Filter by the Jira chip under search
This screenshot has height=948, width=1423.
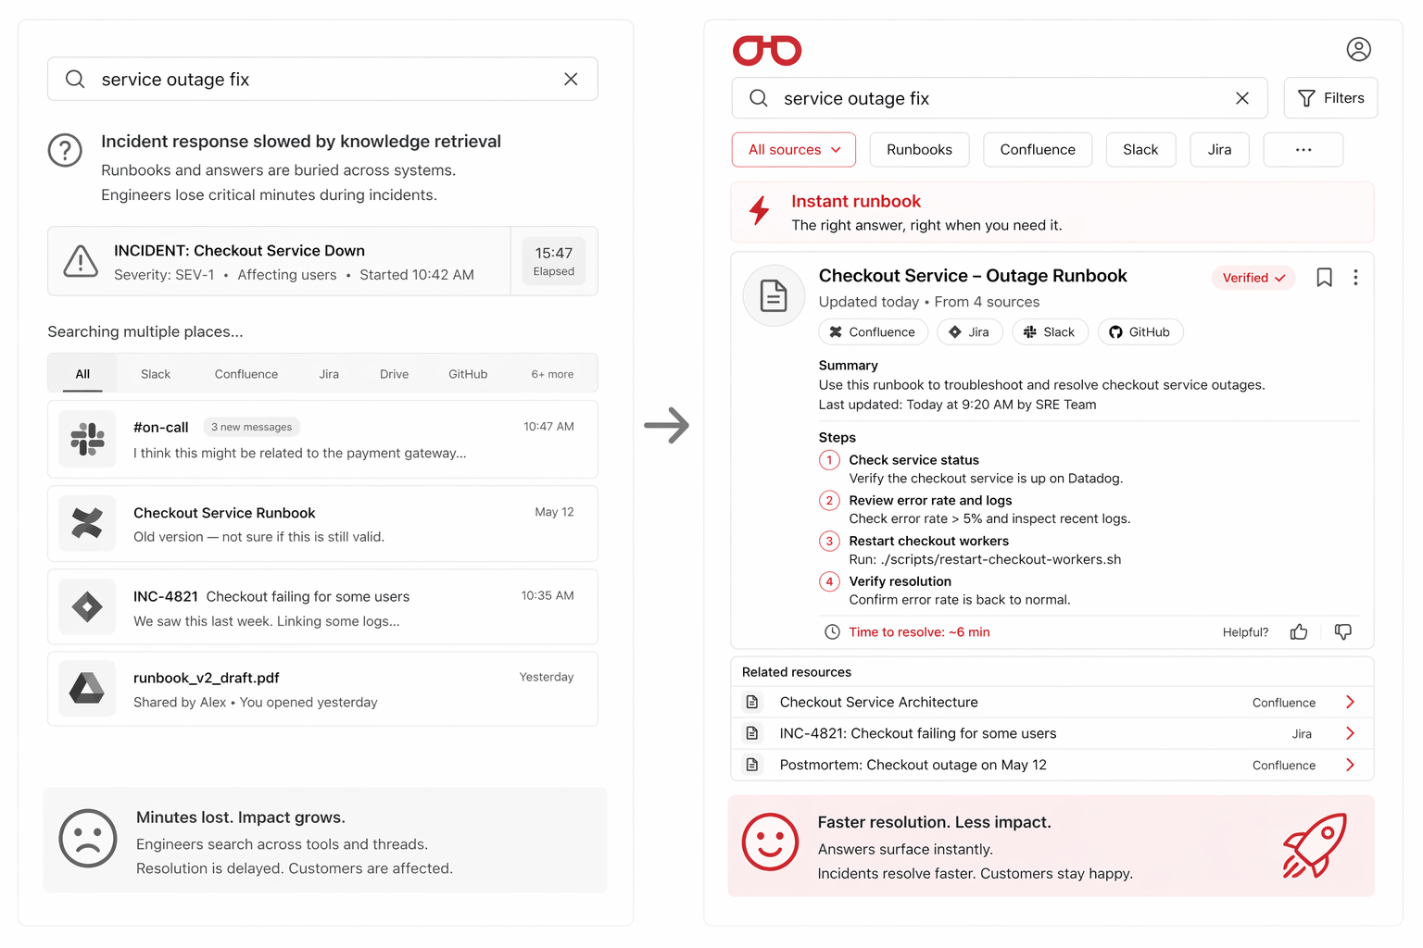1219,150
